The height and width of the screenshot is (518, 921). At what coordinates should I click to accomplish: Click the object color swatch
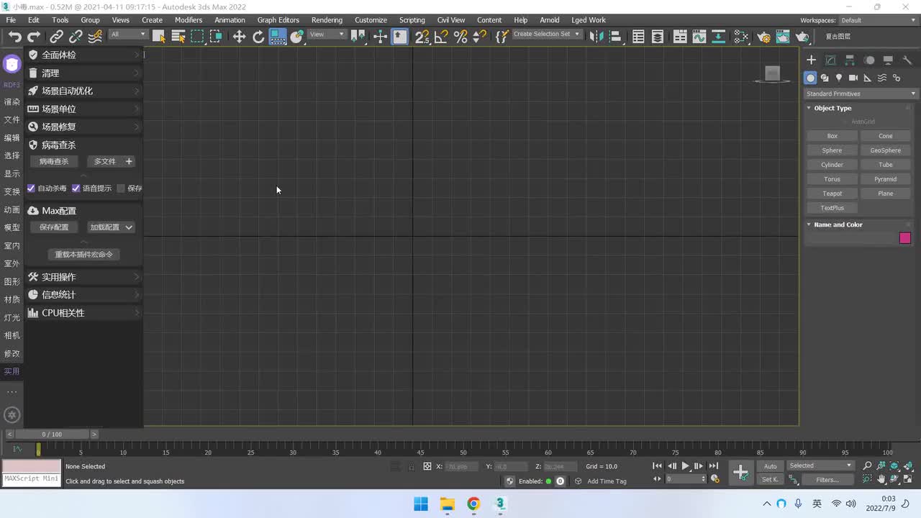(x=905, y=238)
